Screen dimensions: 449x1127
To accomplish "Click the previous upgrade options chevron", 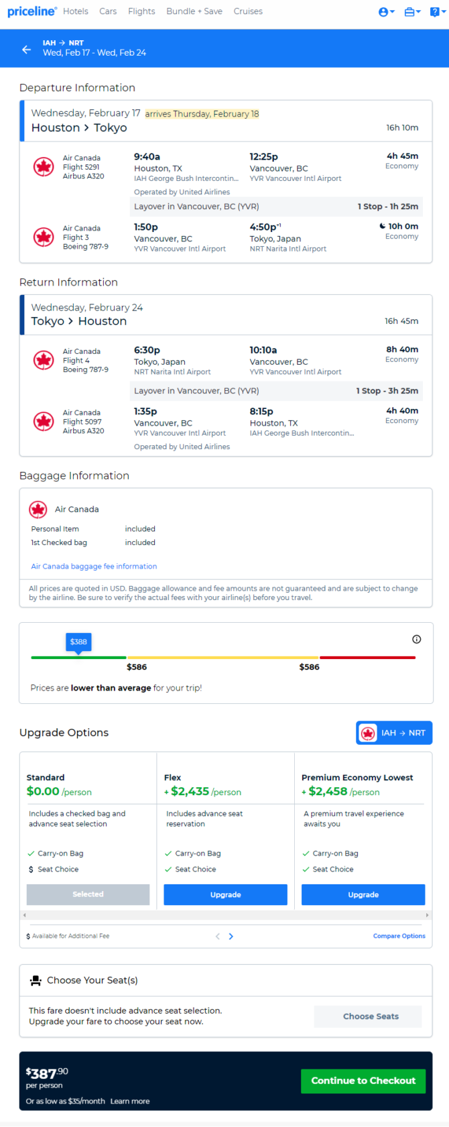I will (217, 936).
